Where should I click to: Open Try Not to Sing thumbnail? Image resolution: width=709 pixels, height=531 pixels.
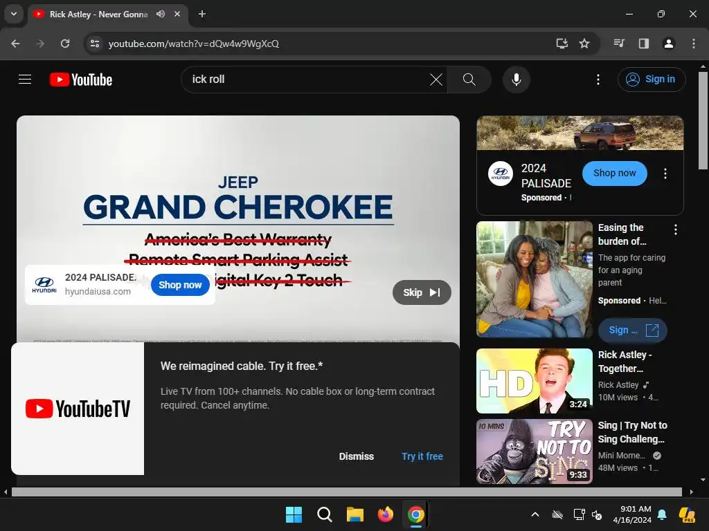534,451
